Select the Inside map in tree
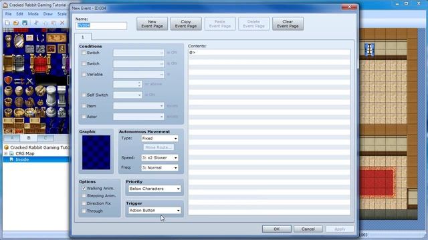The height and width of the screenshot is (240, 428). tap(22, 159)
